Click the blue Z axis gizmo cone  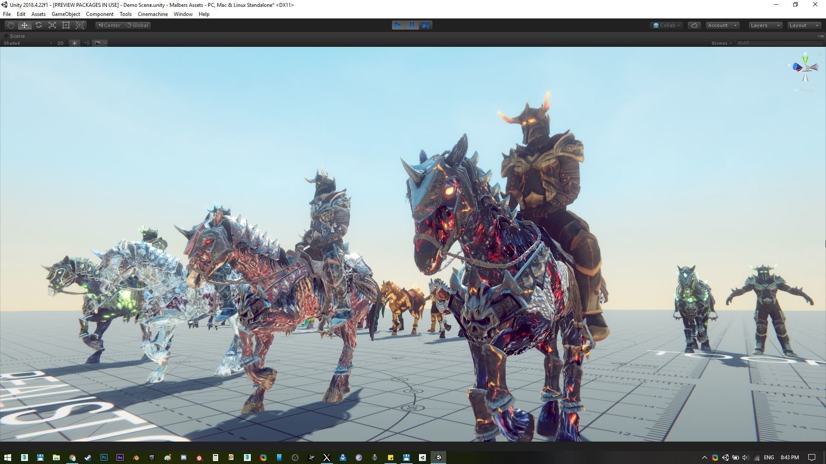(797, 67)
